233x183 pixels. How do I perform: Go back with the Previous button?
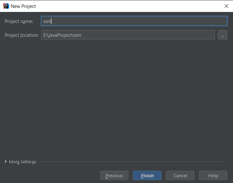pyautogui.click(x=114, y=175)
